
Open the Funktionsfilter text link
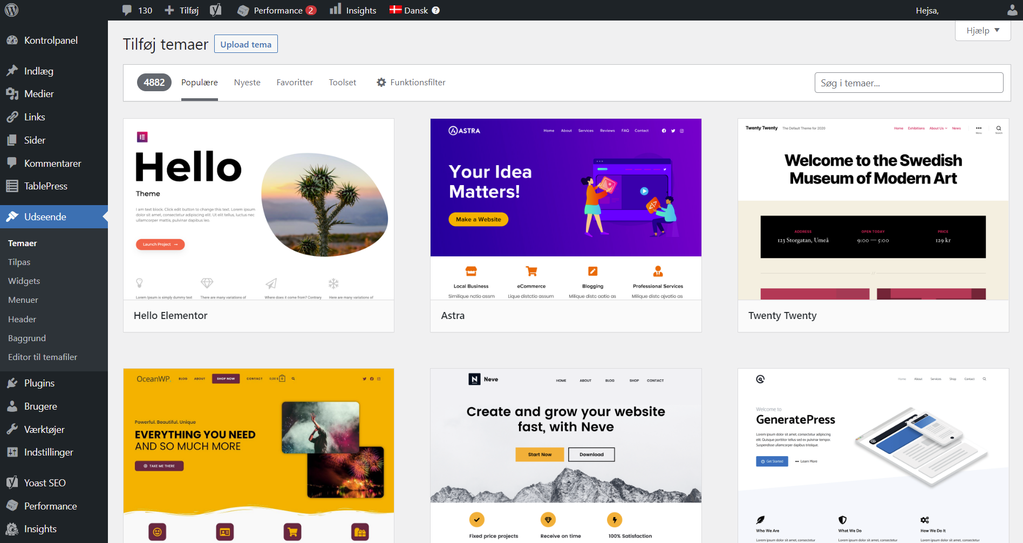coord(418,83)
